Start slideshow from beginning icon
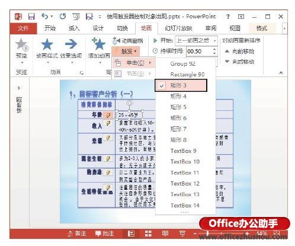 point(76,17)
